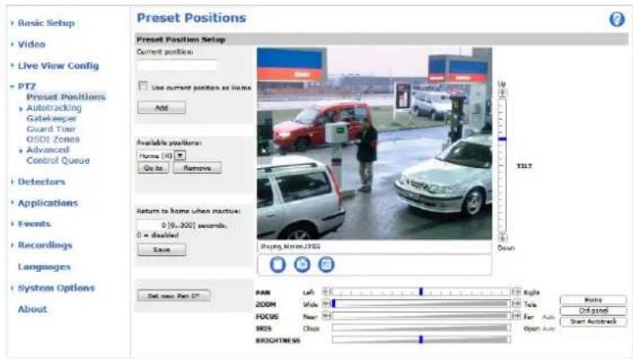633x359 pixels.
Task: Click Auto next to iris Open
Action: (x=548, y=329)
